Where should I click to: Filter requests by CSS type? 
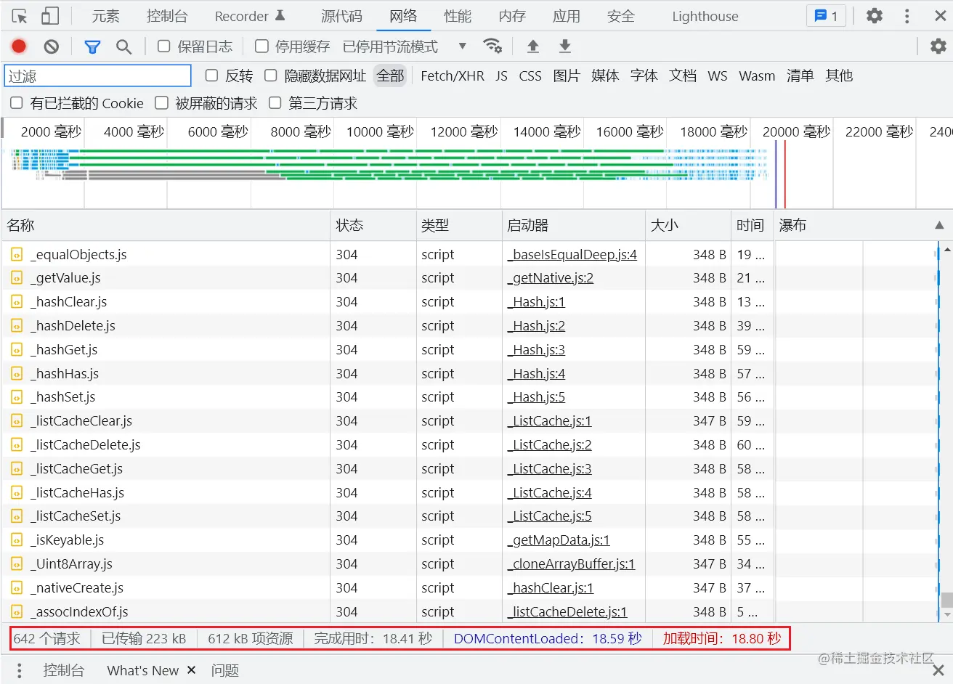530,76
